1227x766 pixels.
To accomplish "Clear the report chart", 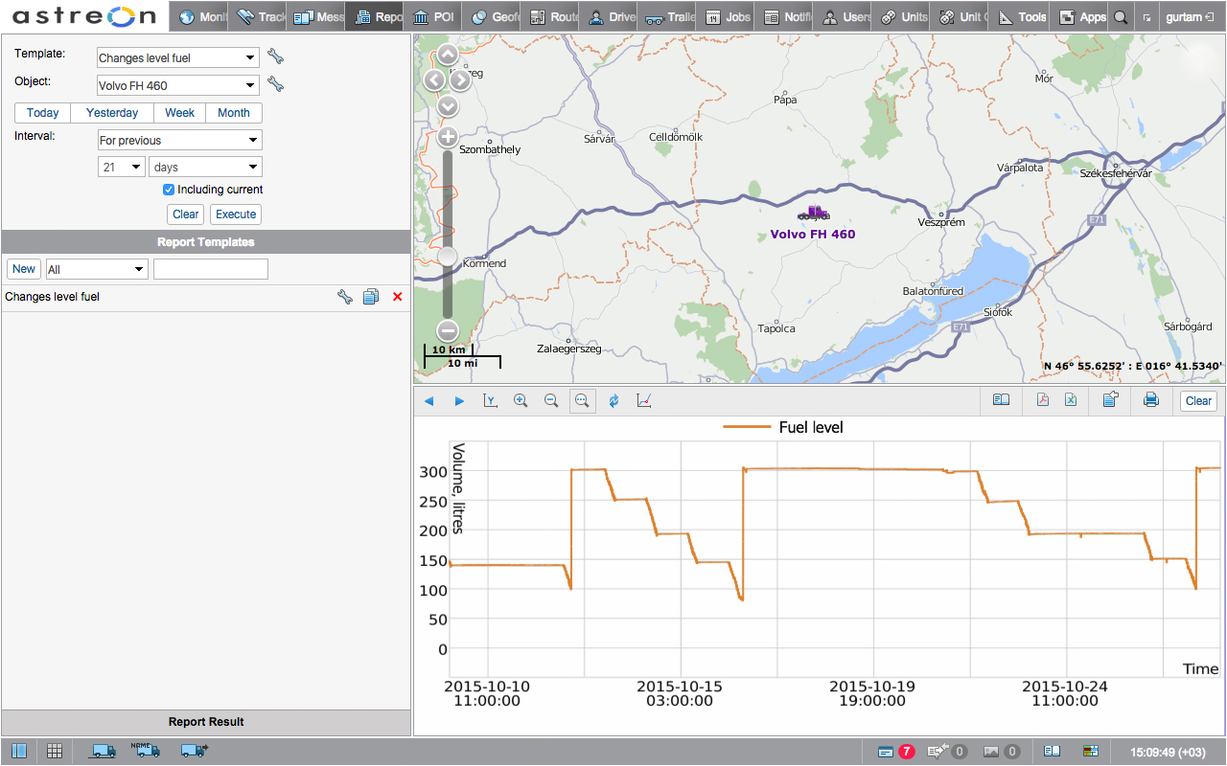I will point(1198,401).
